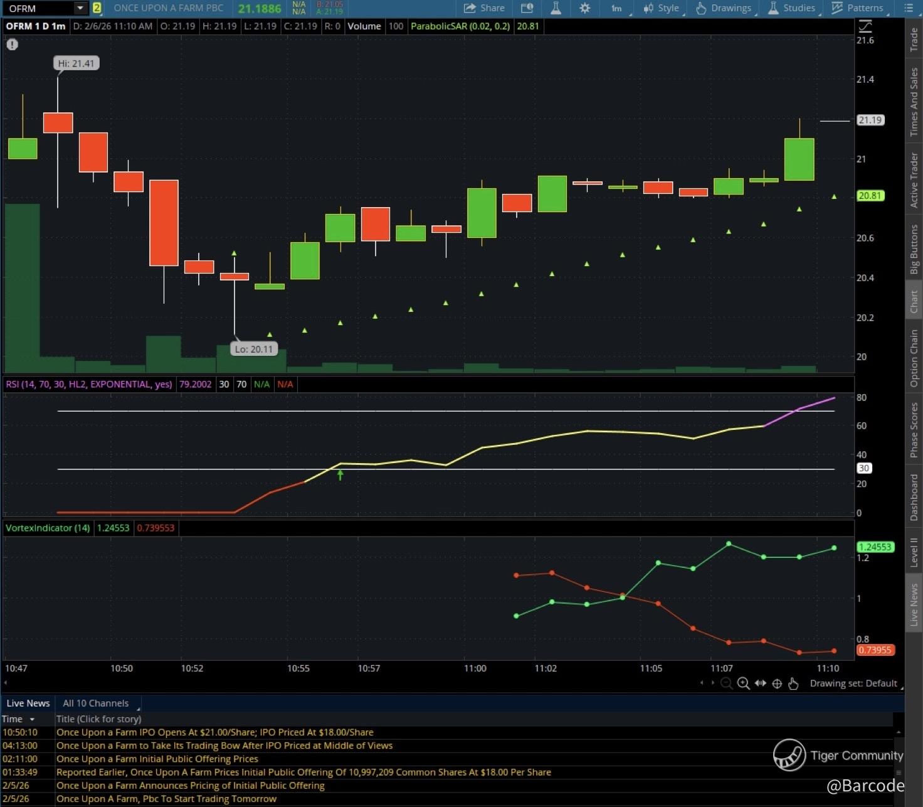The height and width of the screenshot is (807, 923).
Task: Select the crosshair cursor tool
Action: 777,683
